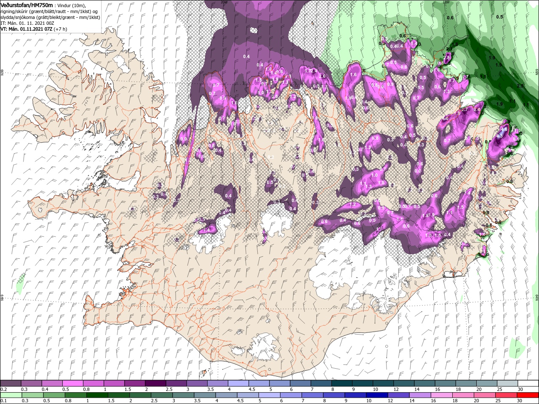Pick the dark mauve 0.2 swatch in upper legend
539x404 pixels.
11,383
